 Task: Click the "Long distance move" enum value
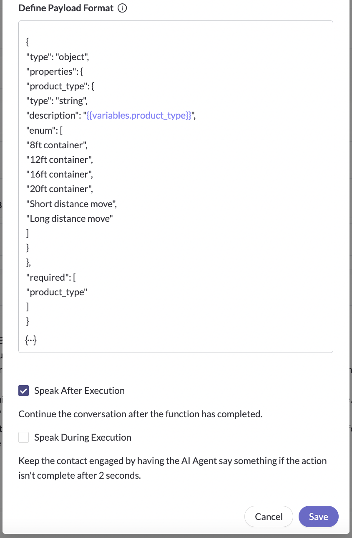coord(69,218)
